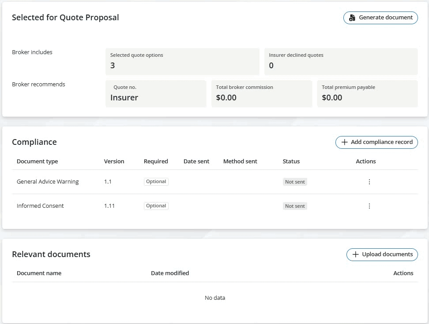Viewport: 429px width, 324px height.
Task: Click the plus icon beside Upload documents
Action: [x=355, y=254]
